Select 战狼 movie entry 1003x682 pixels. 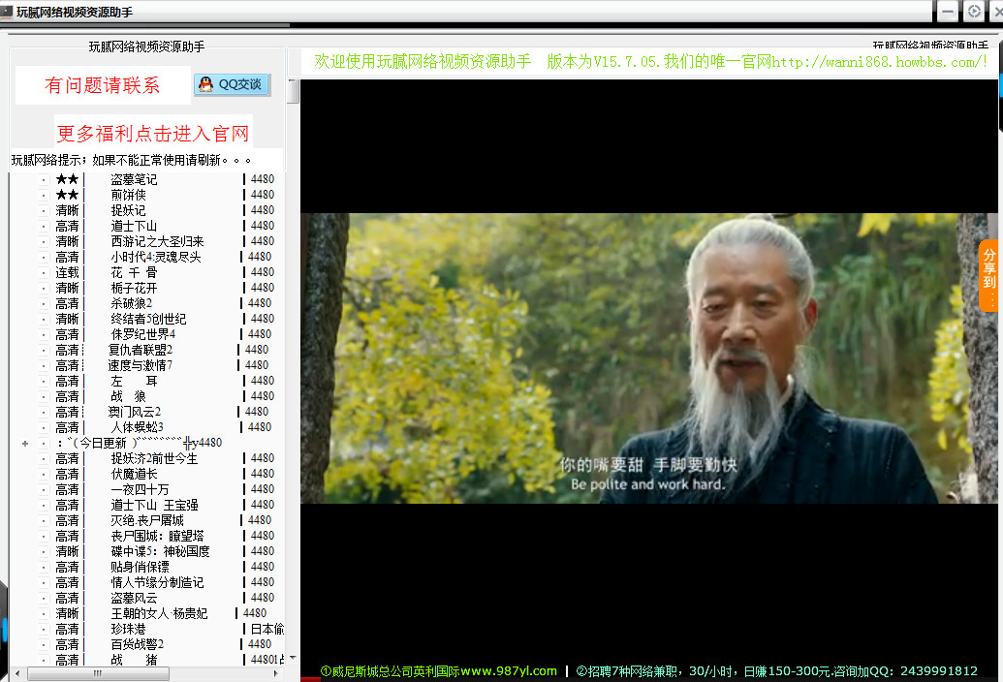[128, 396]
